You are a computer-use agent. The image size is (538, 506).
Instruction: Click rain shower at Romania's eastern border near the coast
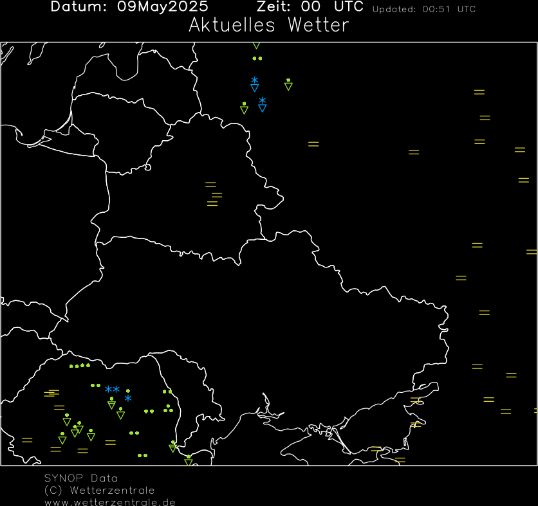point(173,446)
